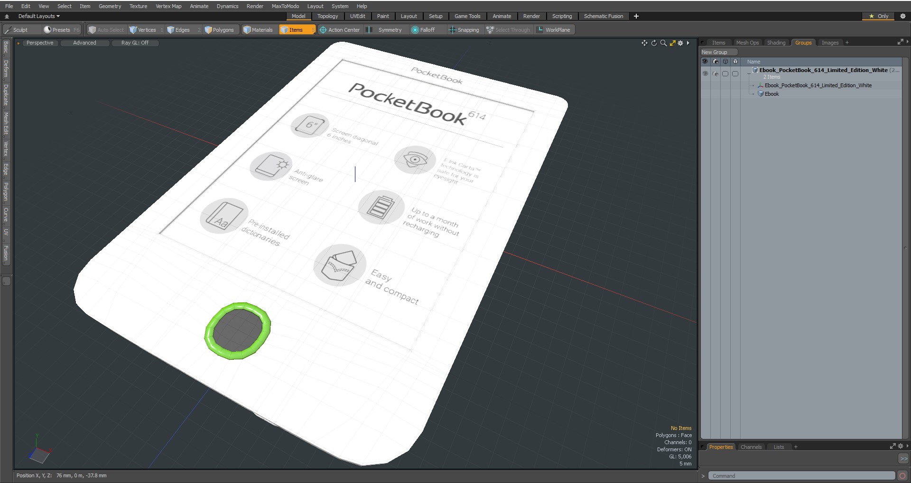Screen dimensions: 911x483
Task: Toggle second square checkbox in the group row
Action: click(x=735, y=73)
